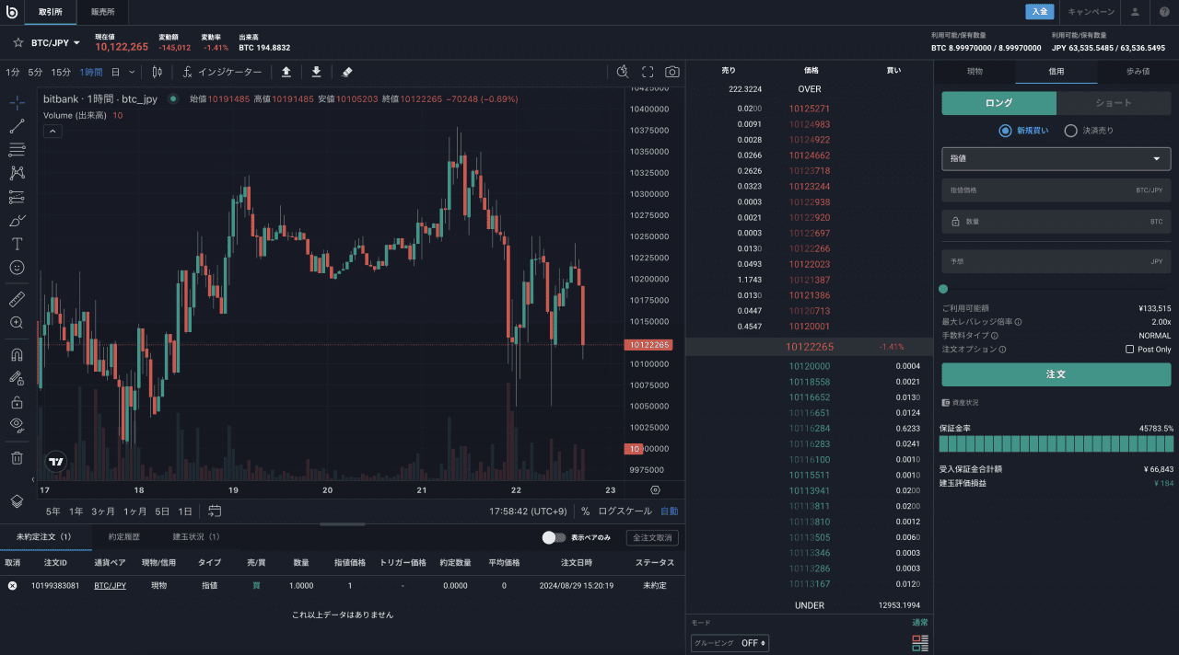Activate the magnet snap mode icon
The image size is (1179, 655).
point(17,354)
